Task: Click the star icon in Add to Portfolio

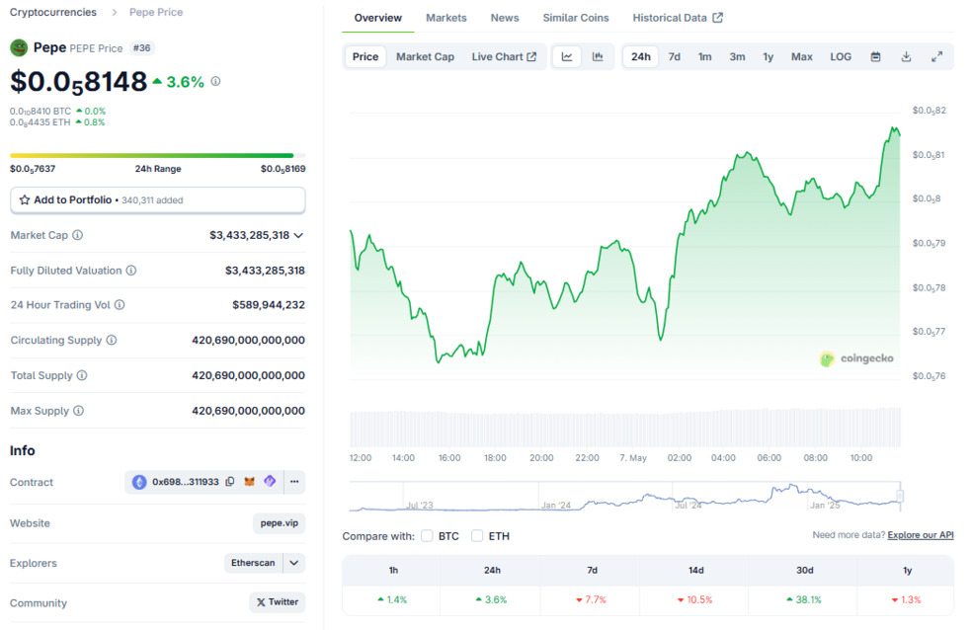Action: tap(25, 200)
